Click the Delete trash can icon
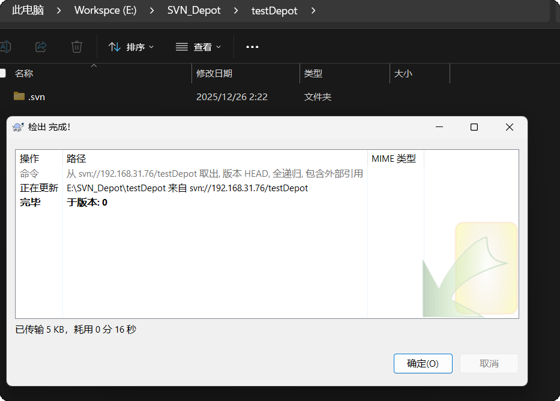The width and height of the screenshot is (560, 401). pyautogui.click(x=76, y=46)
